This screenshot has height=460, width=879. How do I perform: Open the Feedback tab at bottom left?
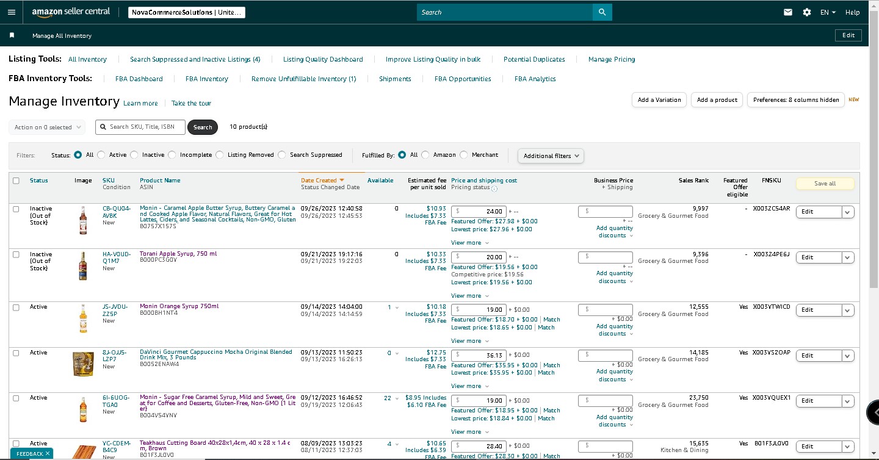click(31, 454)
